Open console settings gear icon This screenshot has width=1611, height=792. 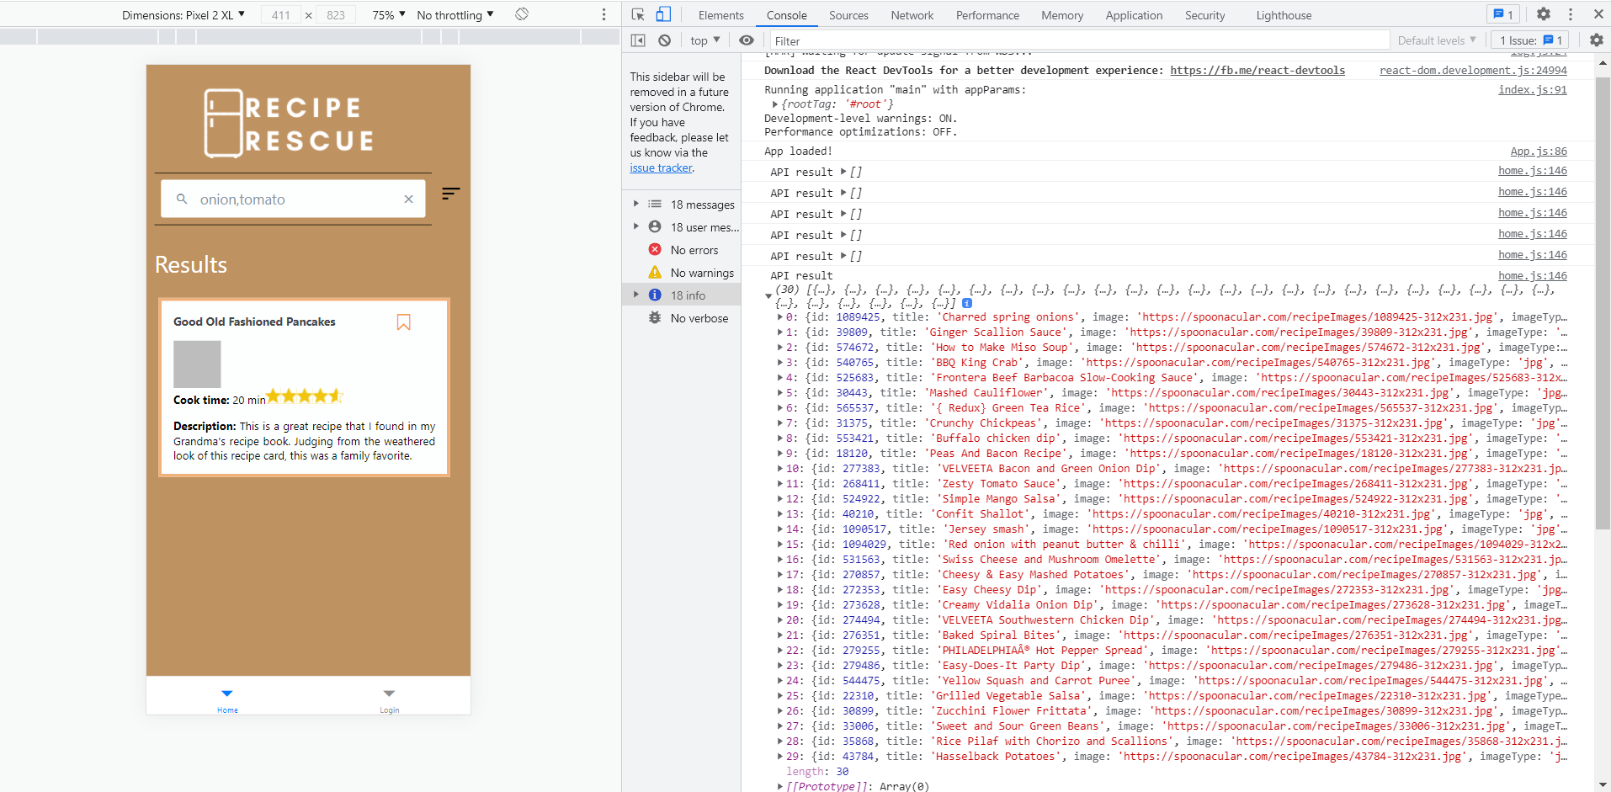tap(1596, 40)
